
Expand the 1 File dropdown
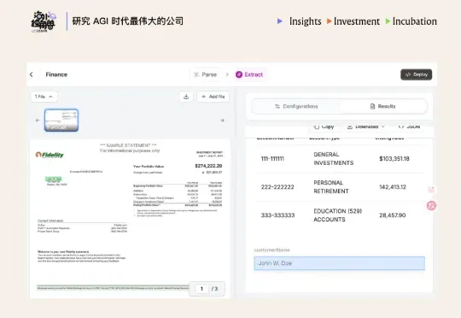[x=44, y=97]
